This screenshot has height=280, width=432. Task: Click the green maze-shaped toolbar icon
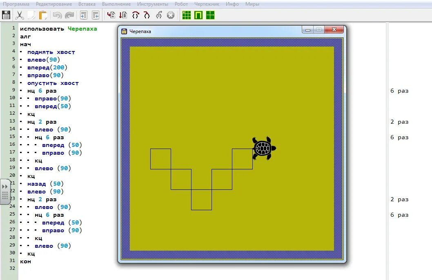click(198, 15)
